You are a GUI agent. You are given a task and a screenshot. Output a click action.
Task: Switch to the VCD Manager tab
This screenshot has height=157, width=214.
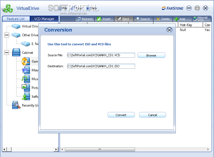44,19
